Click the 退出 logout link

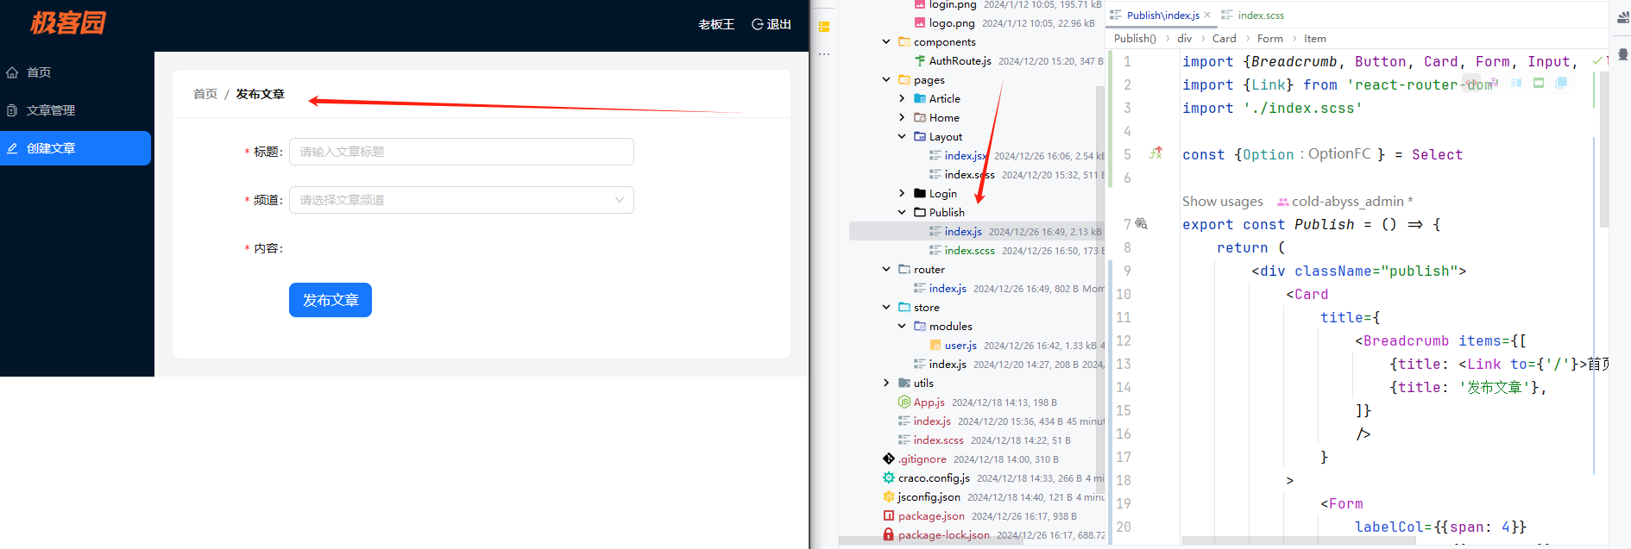(771, 24)
